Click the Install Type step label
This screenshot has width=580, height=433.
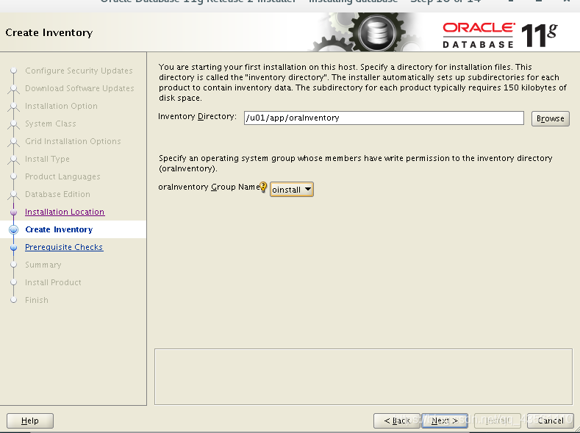(x=47, y=159)
